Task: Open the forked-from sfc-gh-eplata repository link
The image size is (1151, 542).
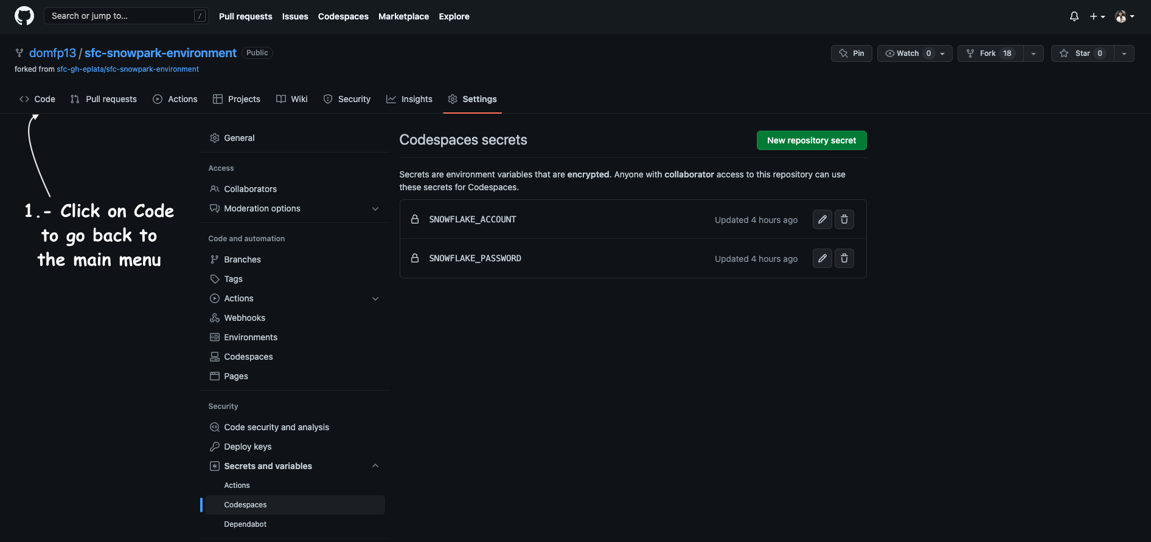Action: coord(128,69)
